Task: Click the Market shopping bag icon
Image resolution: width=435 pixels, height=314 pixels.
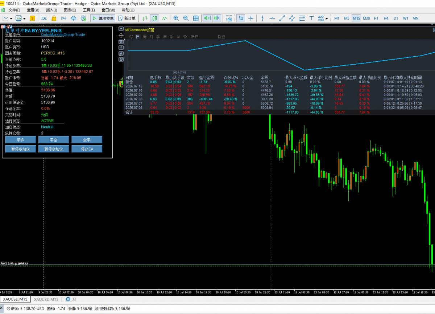Action: tap(54, 18)
